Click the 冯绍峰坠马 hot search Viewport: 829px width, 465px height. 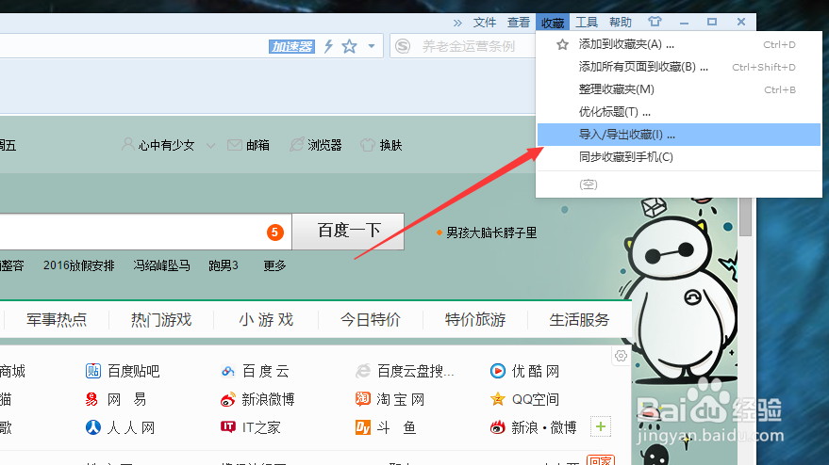[161, 265]
